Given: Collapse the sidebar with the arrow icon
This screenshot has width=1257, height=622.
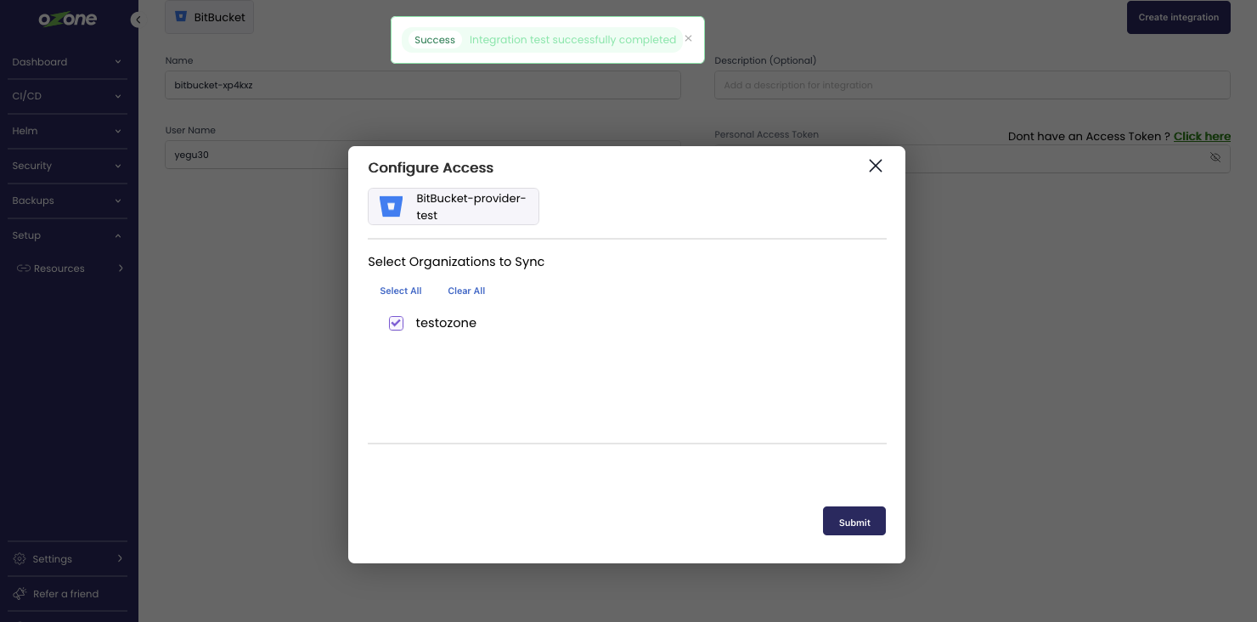Looking at the screenshot, I should coord(136,20).
